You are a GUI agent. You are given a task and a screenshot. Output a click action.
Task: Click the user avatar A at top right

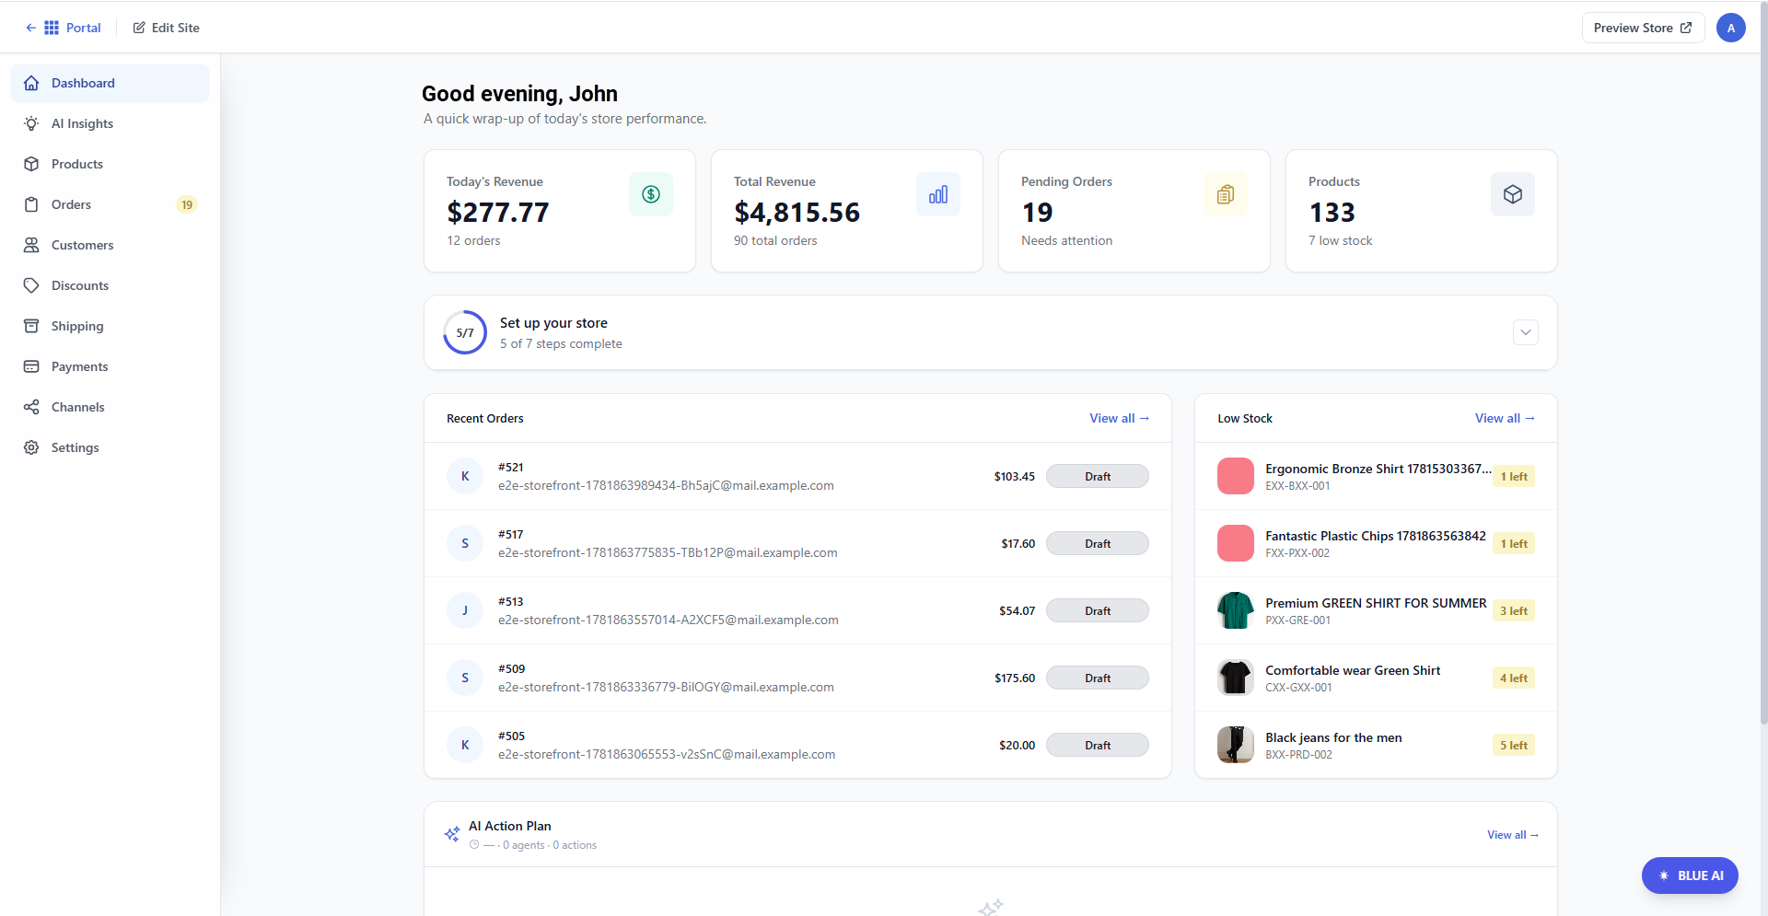click(x=1731, y=28)
